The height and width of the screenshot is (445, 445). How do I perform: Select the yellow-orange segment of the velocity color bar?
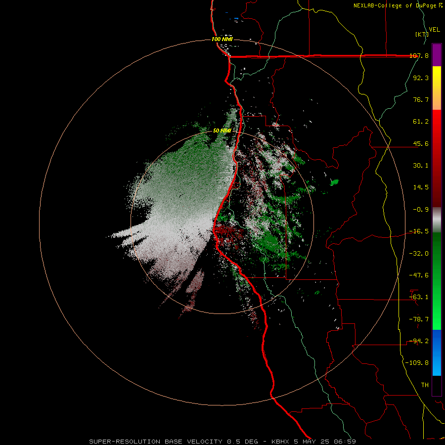point(437,88)
